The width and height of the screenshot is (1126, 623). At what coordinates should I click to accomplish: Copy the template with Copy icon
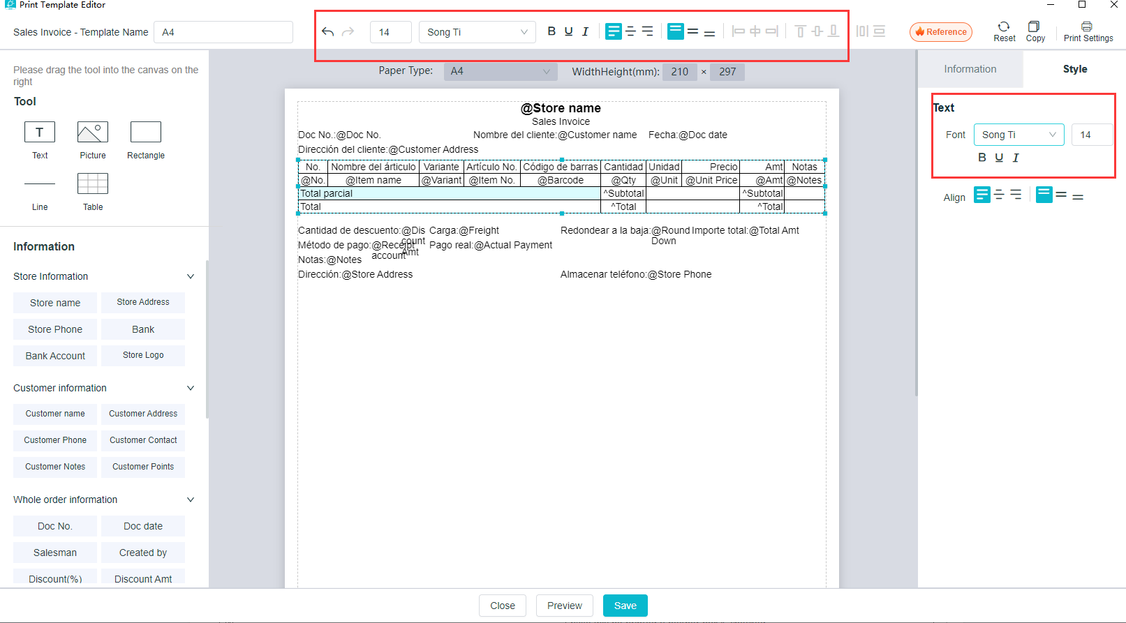pyautogui.click(x=1034, y=27)
